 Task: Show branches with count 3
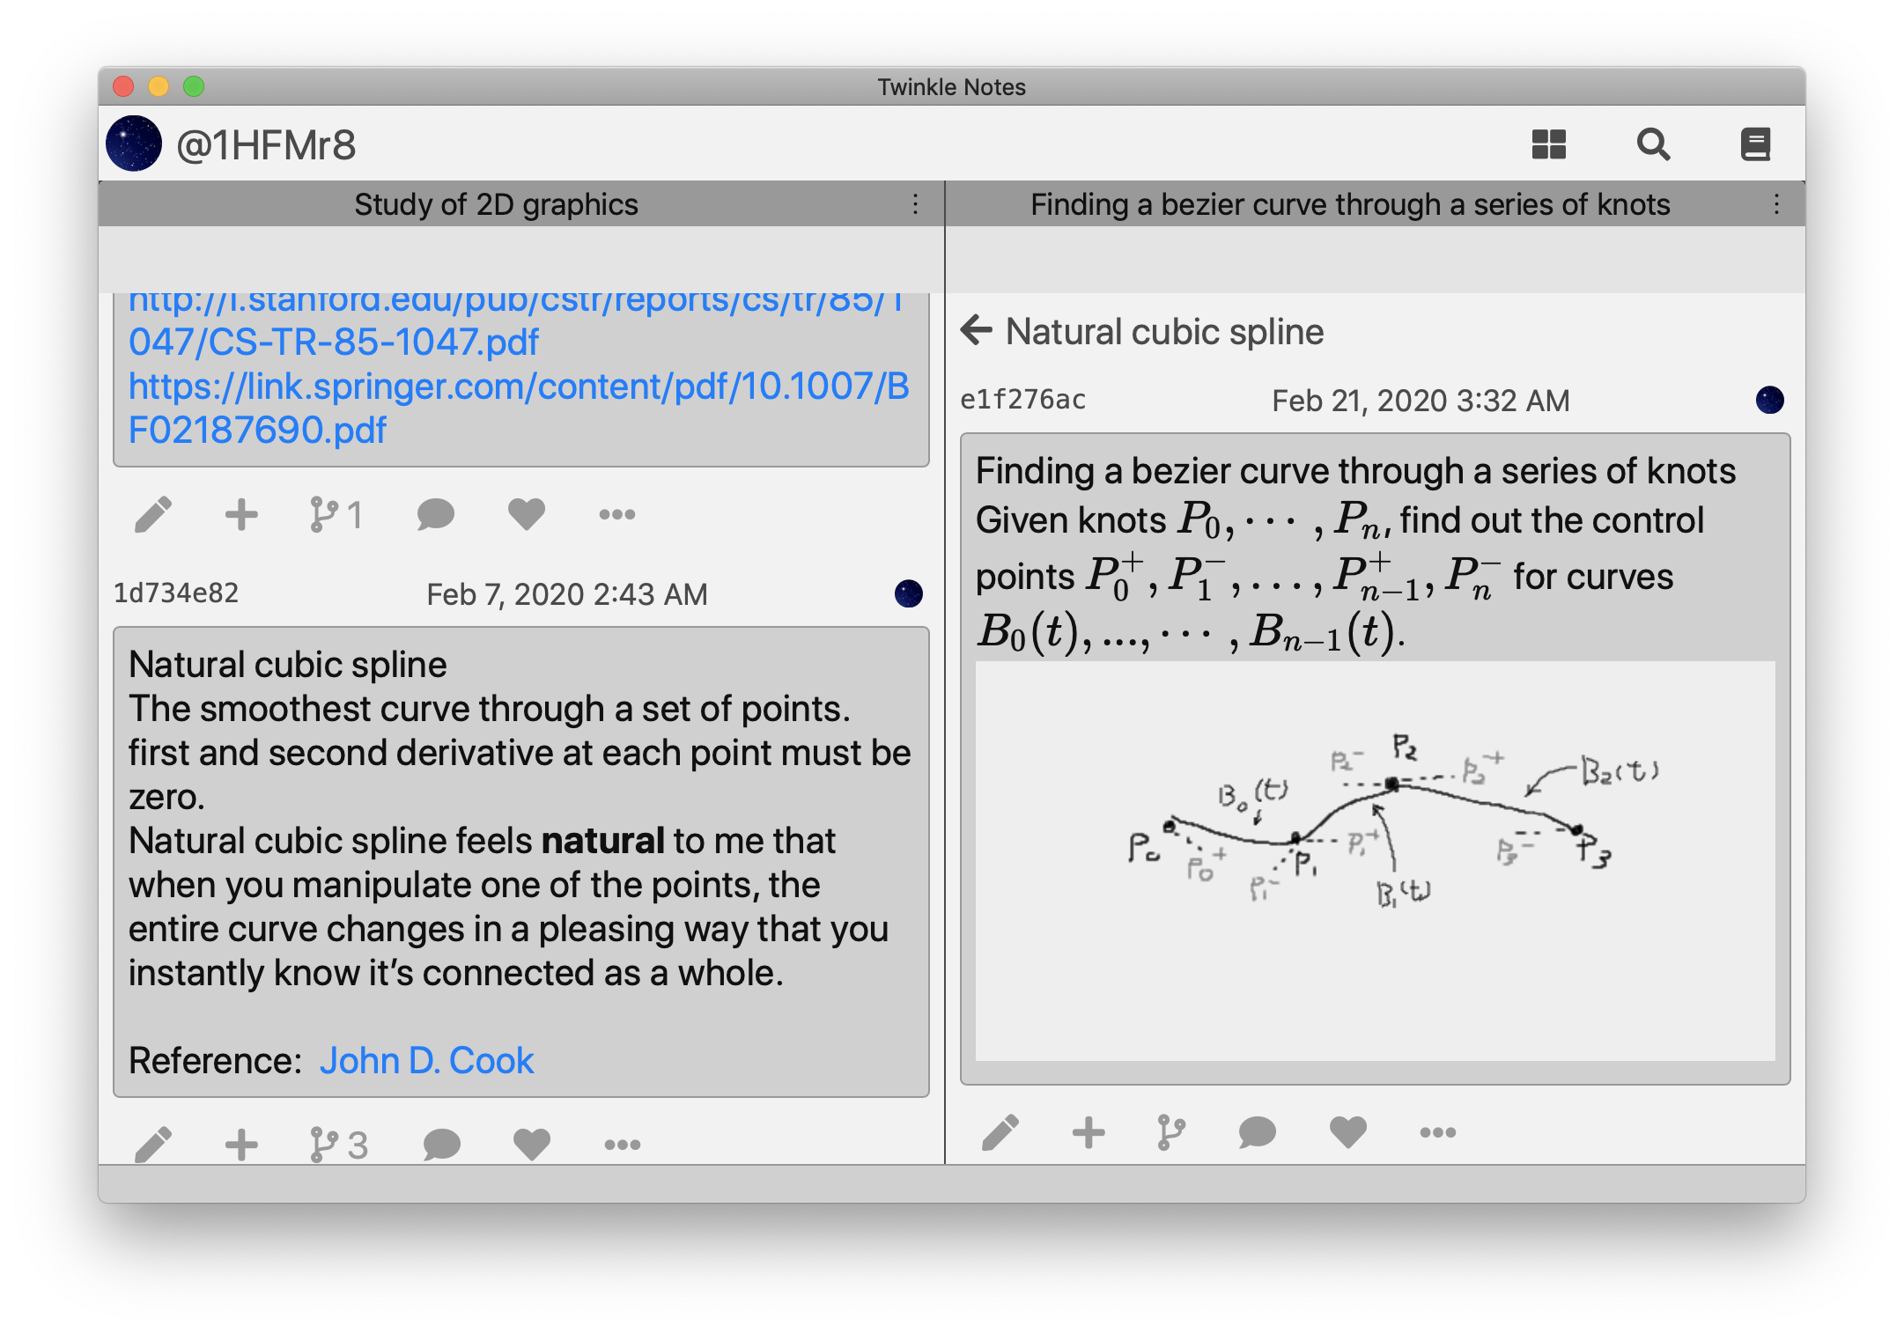pyautogui.click(x=339, y=1145)
